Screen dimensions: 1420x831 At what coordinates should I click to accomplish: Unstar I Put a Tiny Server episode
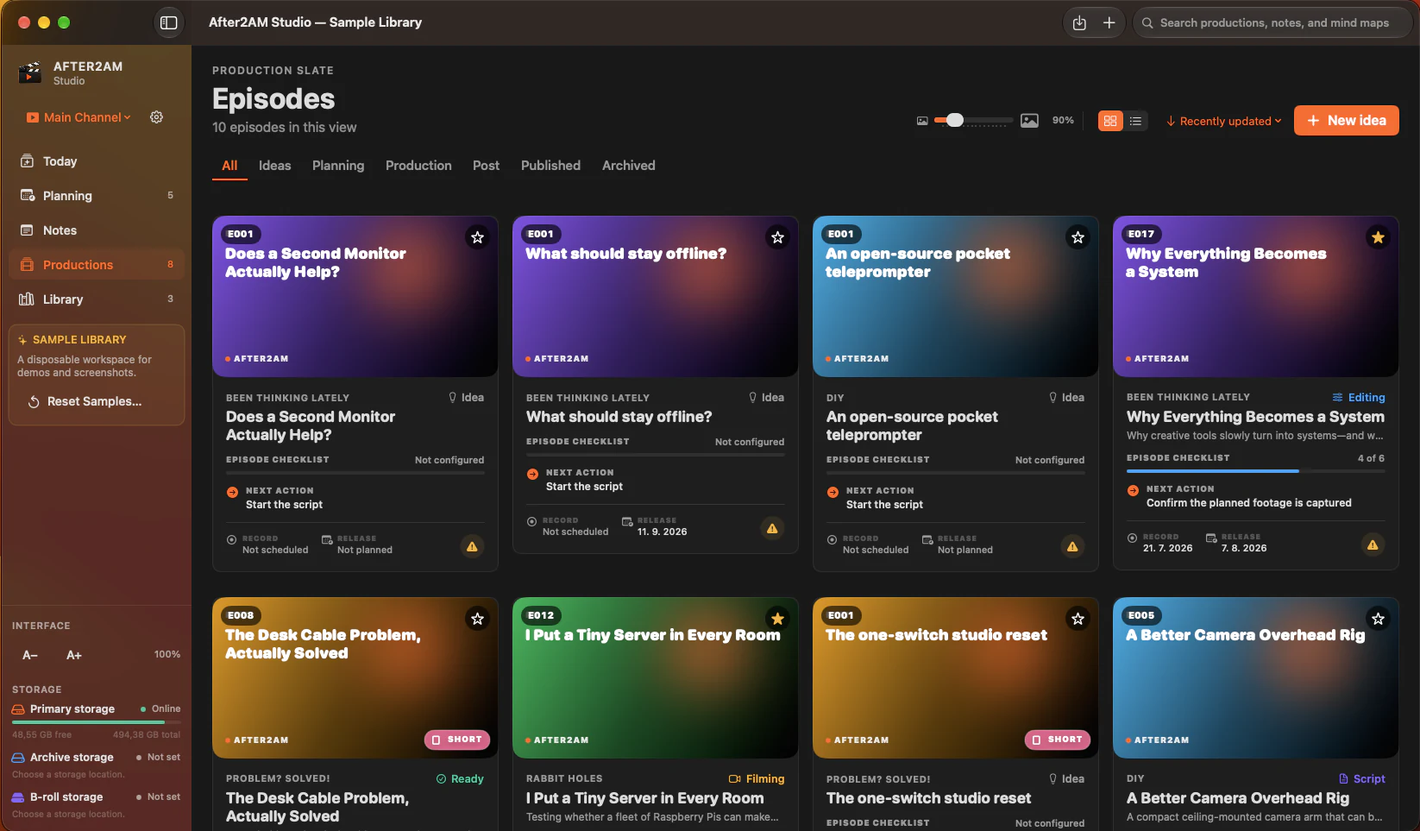pyautogui.click(x=777, y=619)
